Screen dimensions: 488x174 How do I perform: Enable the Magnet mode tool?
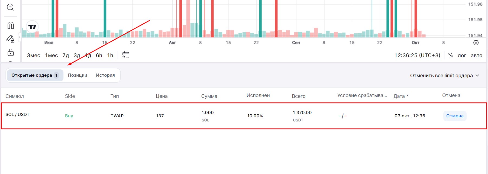[10, 25]
